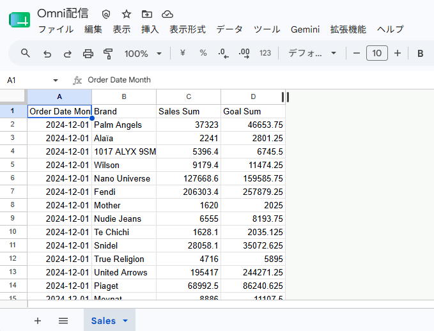Screen dimensions: 434x331
Task: Click the Omni配信 document title
Action: (x=63, y=13)
